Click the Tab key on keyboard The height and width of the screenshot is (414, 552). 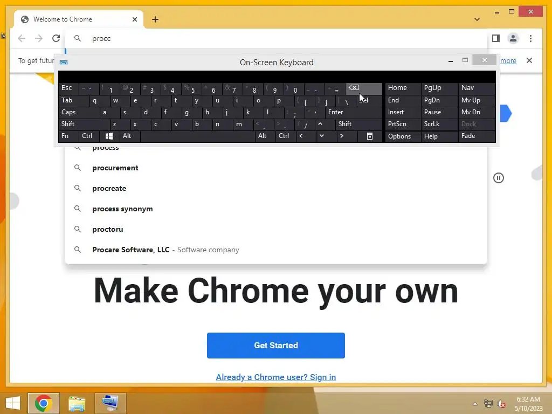pyautogui.click(x=74, y=100)
